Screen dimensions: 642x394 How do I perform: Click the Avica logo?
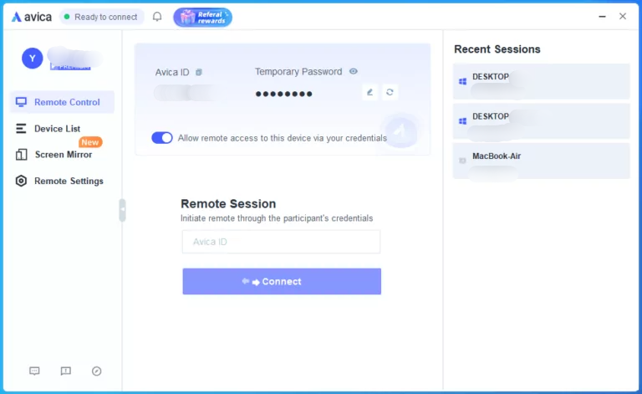coord(32,17)
